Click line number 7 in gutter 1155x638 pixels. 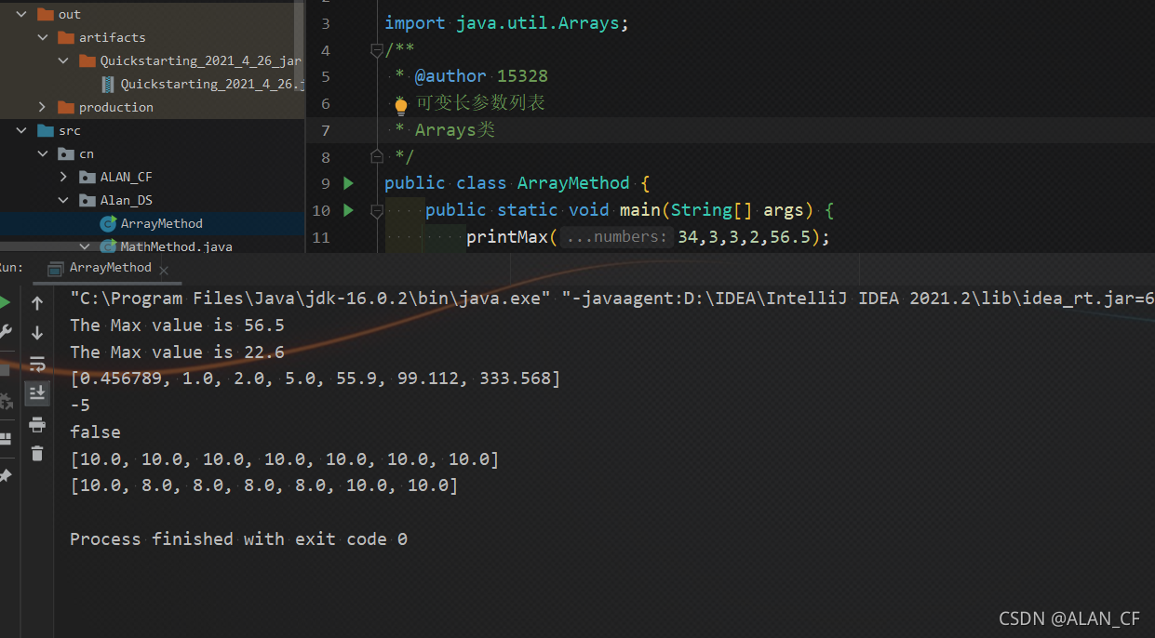pos(326,130)
